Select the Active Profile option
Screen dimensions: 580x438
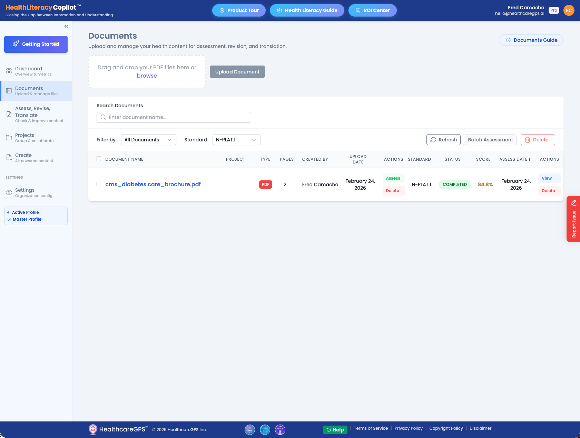26,212
